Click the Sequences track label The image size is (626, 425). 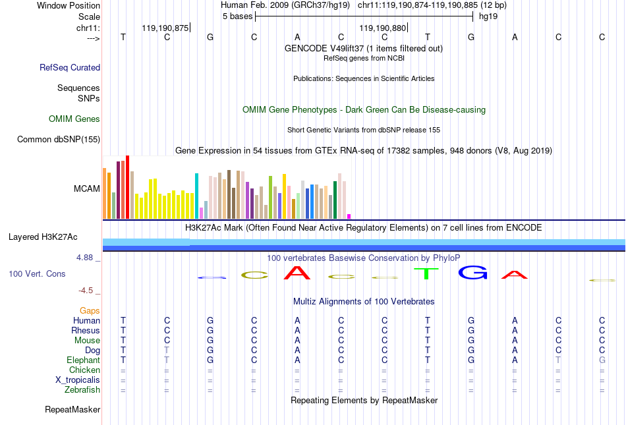[x=78, y=88]
